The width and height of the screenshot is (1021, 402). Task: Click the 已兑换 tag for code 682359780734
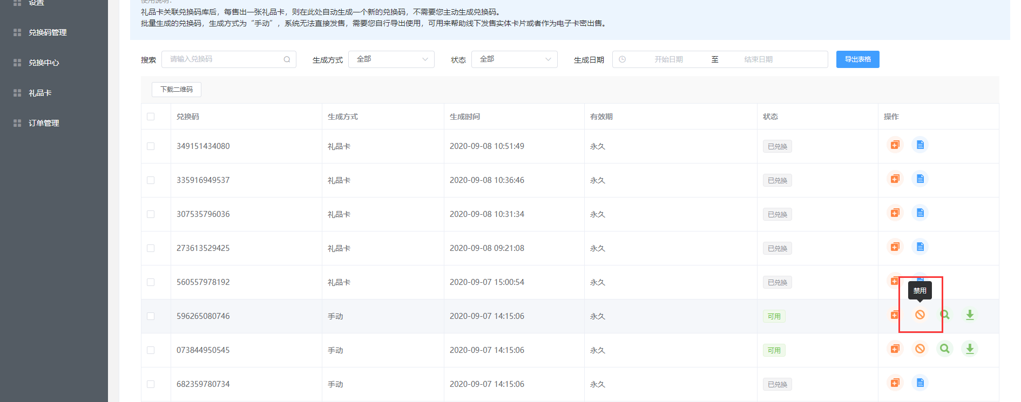point(777,384)
